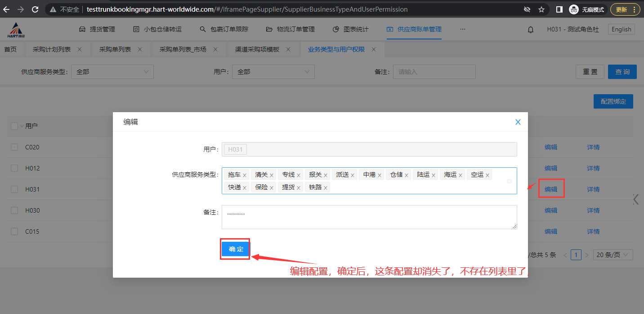Remove the 拖车 tag from service types
644x314 pixels.
[245, 175]
